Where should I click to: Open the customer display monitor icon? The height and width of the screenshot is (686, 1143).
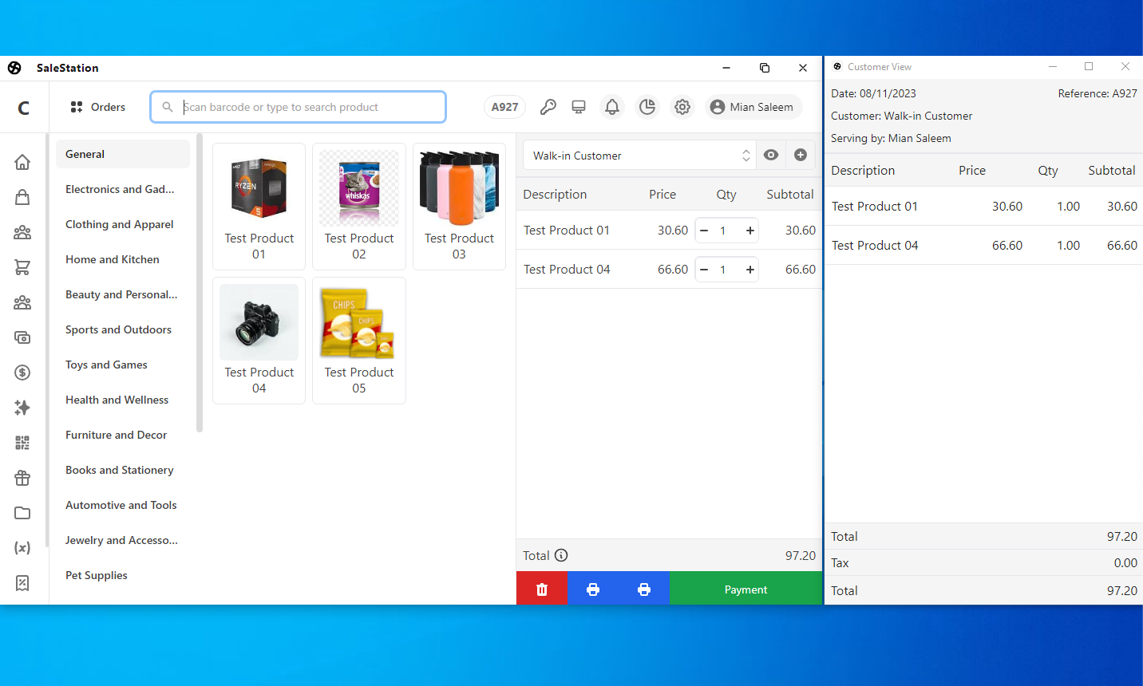click(579, 106)
